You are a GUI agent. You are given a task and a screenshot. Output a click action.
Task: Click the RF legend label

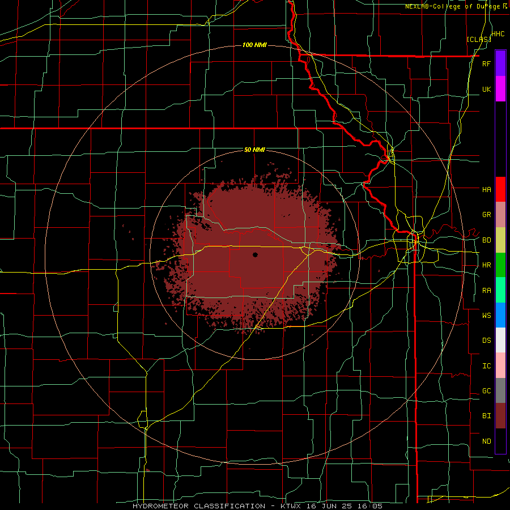486,63
